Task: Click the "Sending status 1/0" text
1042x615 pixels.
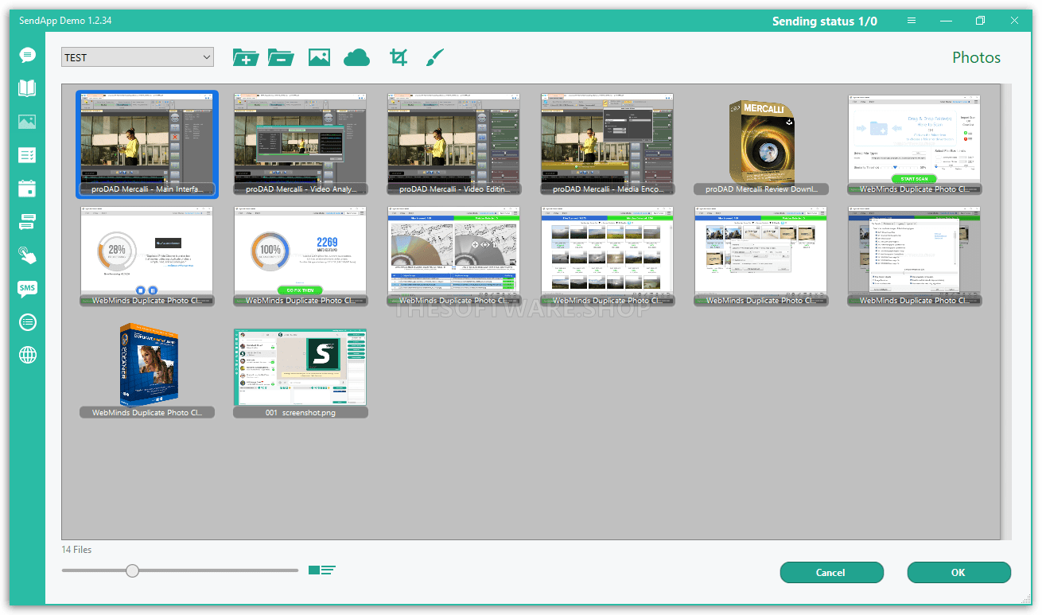Action: click(x=825, y=21)
